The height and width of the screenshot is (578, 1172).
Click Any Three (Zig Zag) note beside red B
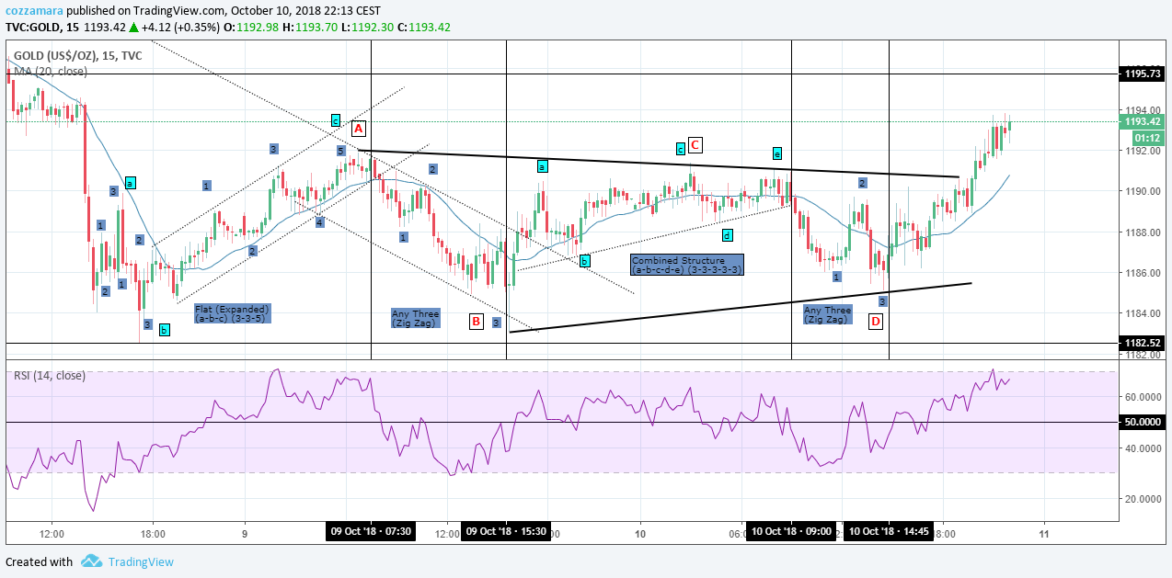[x=416, y=319]
